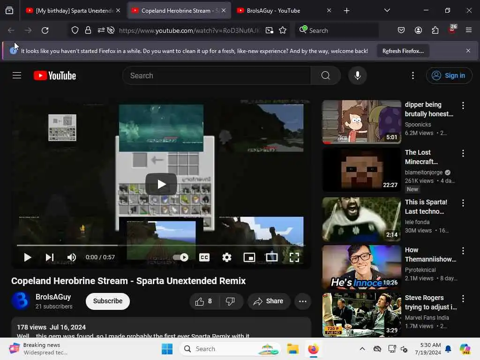Image resolution: width=480 pixels, height=360 pixels.
Task: Open the 'dipper being brutally honest' thumbnail
Action: (x=361, y=122)
